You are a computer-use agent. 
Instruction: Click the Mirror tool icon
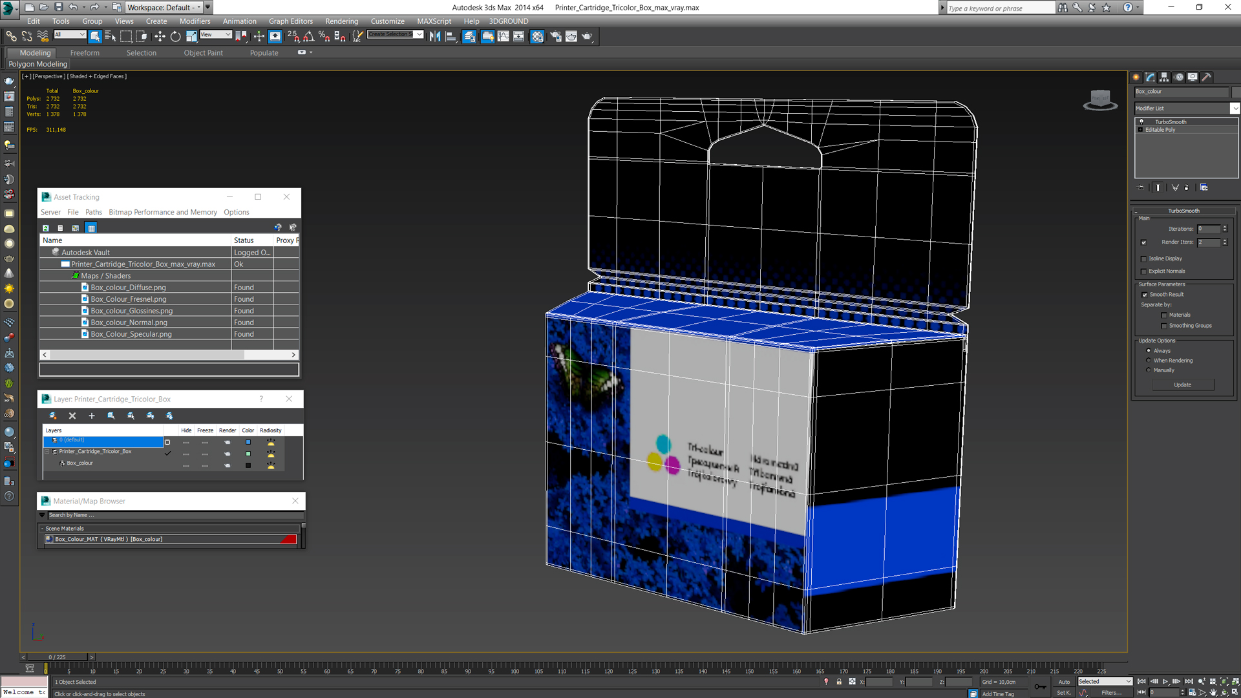coord(435,37)
